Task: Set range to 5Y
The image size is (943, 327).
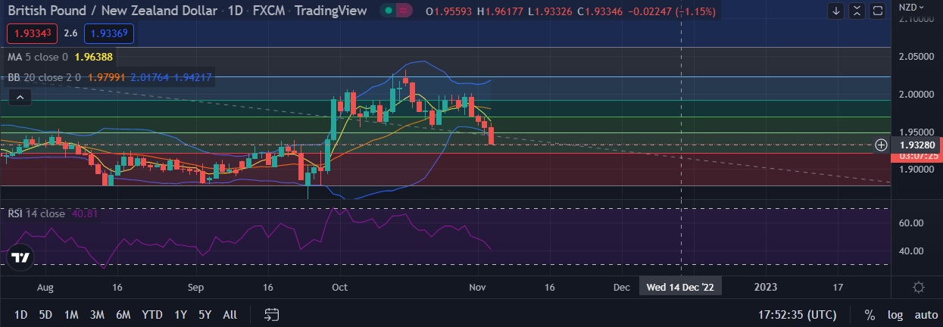Action: pos(205,315)
